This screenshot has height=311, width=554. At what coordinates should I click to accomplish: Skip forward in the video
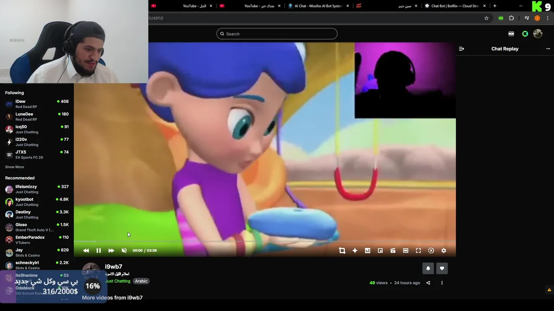pos(111,251)
